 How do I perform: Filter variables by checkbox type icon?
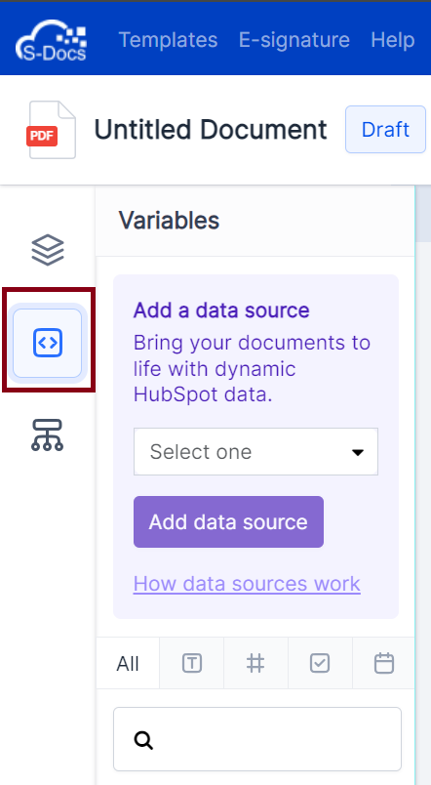click(320, 663)
